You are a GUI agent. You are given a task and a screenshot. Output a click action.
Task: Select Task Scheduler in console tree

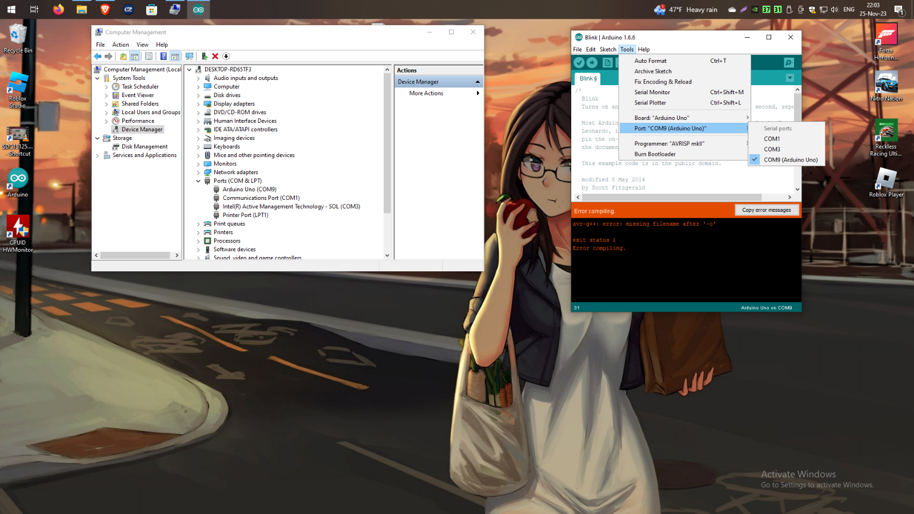[140, 87]
